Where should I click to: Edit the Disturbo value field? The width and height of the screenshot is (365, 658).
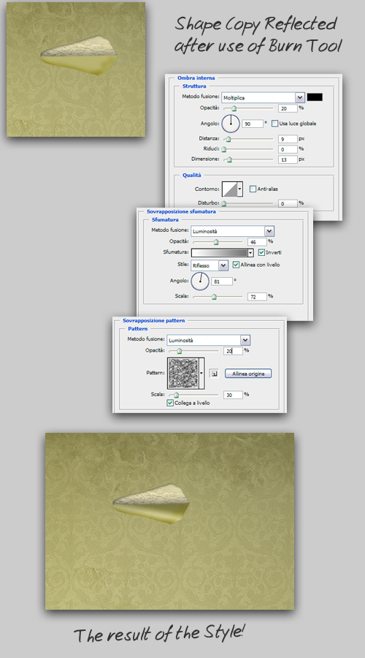click(288, 203)
